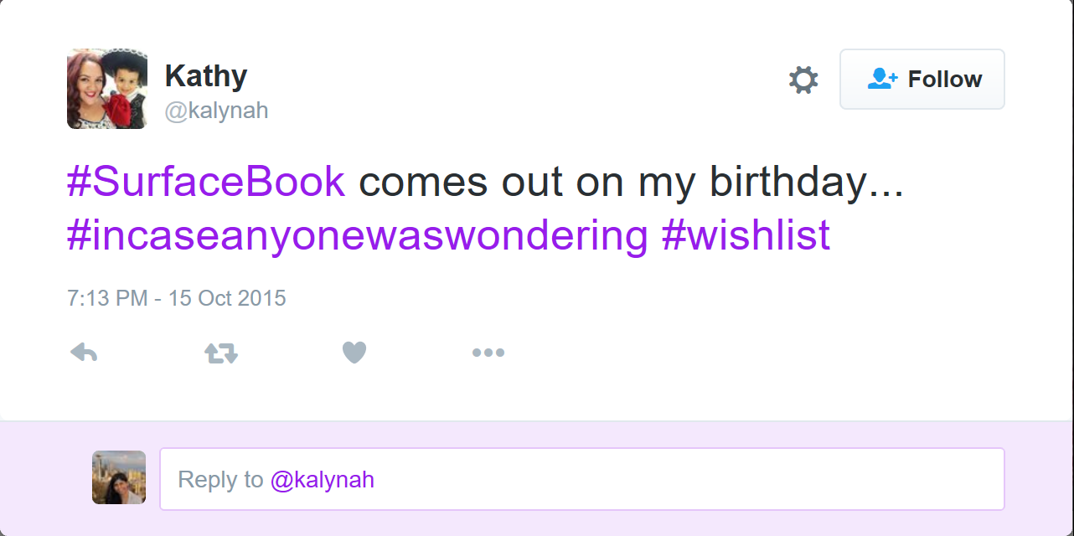The height and width of the screenshot is (536, 1074).
Task: Open the #wishlist hashtag
Action: coord(746,235)
